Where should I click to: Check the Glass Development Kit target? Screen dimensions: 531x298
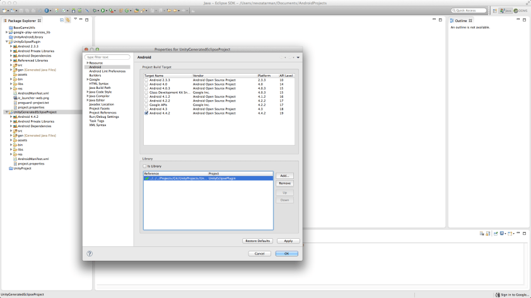[146, 93]
